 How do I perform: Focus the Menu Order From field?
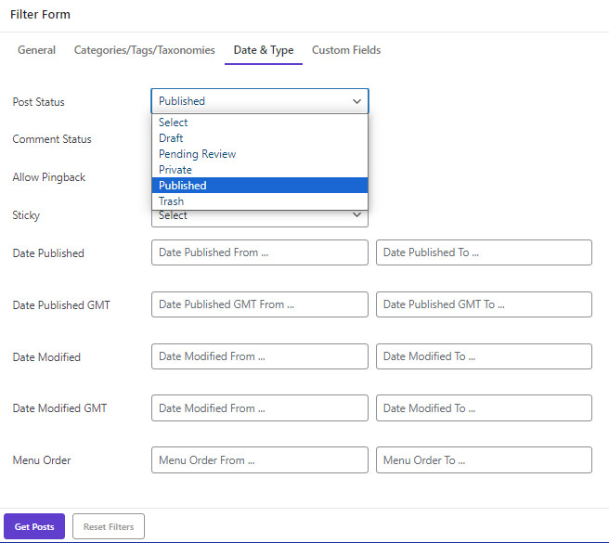click(x=259, y=459)
